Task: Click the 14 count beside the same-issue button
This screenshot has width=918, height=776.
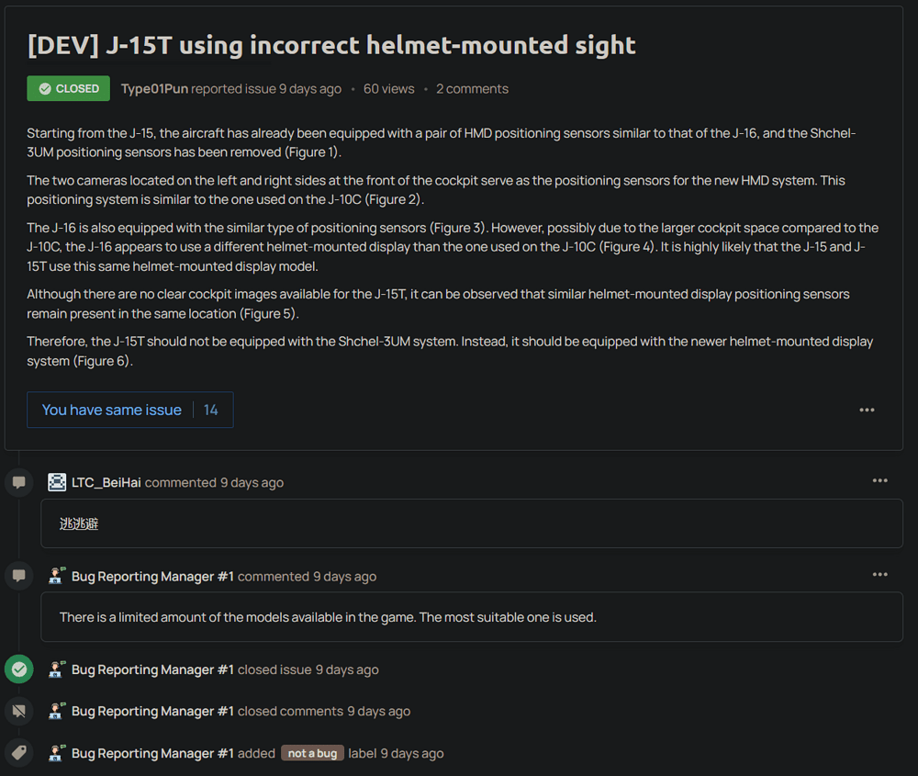Action: 211,410
